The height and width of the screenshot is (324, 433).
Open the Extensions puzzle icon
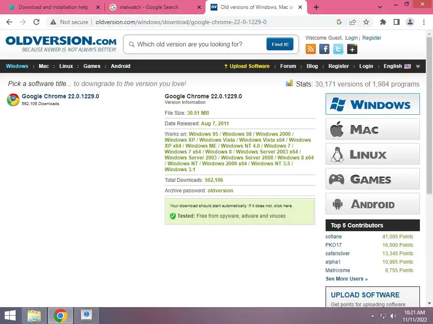tap(383, 22)
